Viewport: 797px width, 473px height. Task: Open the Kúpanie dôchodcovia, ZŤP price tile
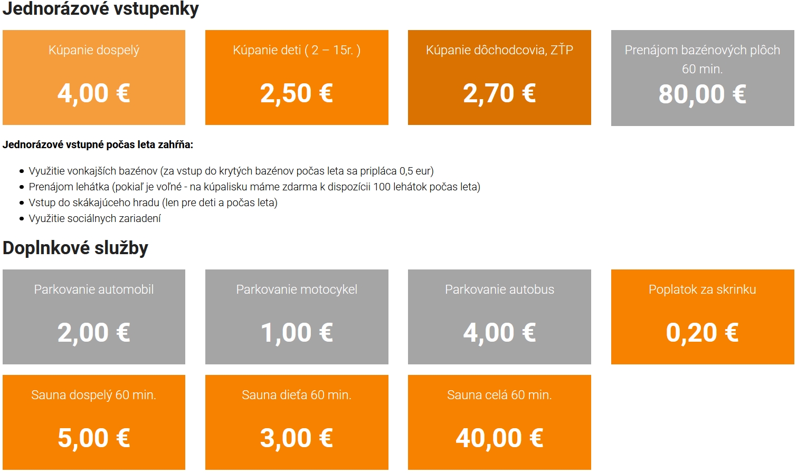499,78
